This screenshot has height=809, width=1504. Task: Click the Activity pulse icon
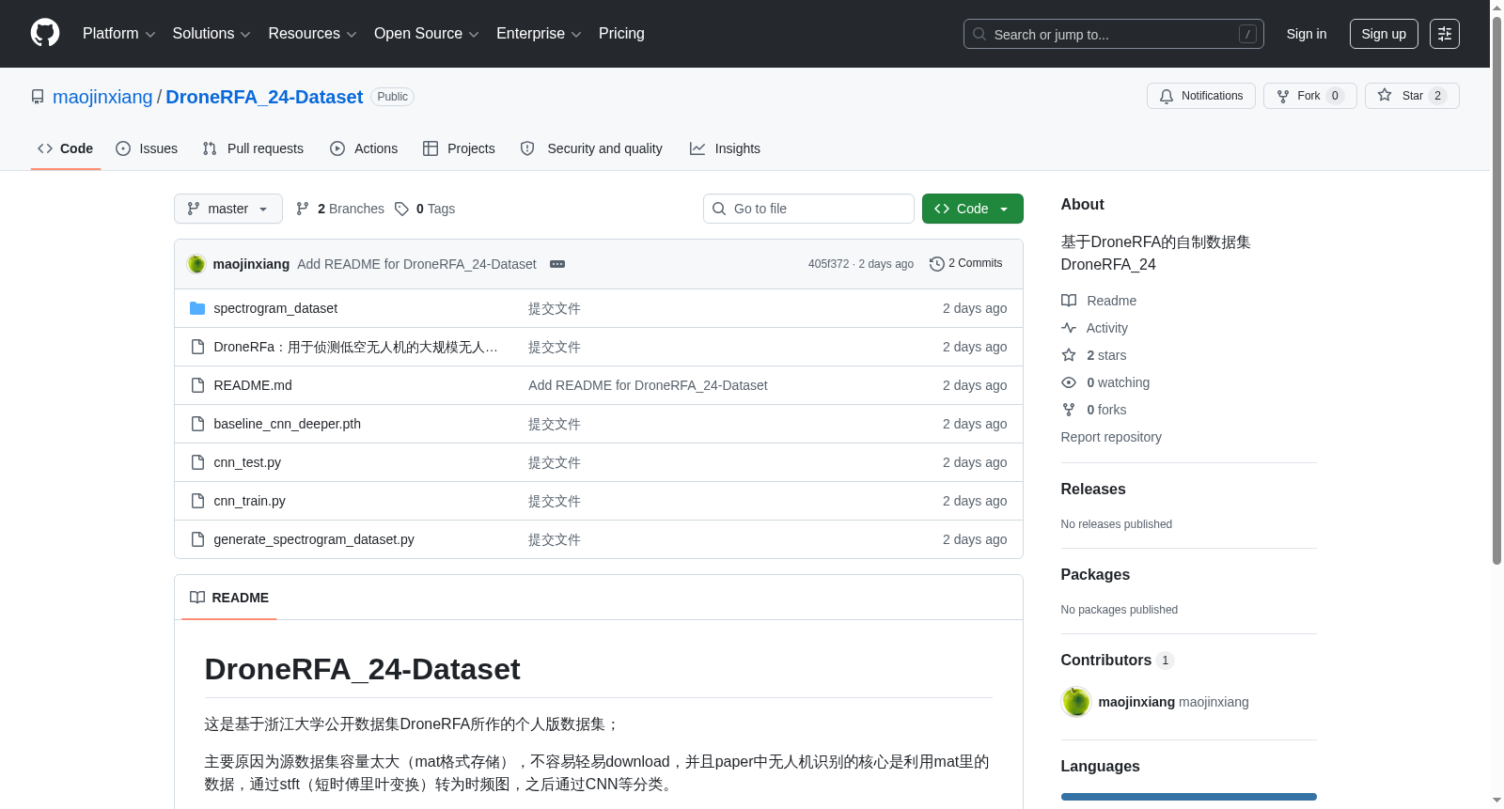(x=1069, y=328)
